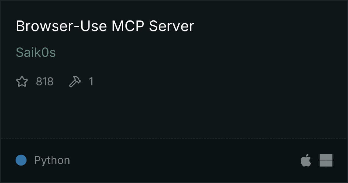Click the 818 star count
The width and height of the screenshot is (348, 183).
pos(45,82)
